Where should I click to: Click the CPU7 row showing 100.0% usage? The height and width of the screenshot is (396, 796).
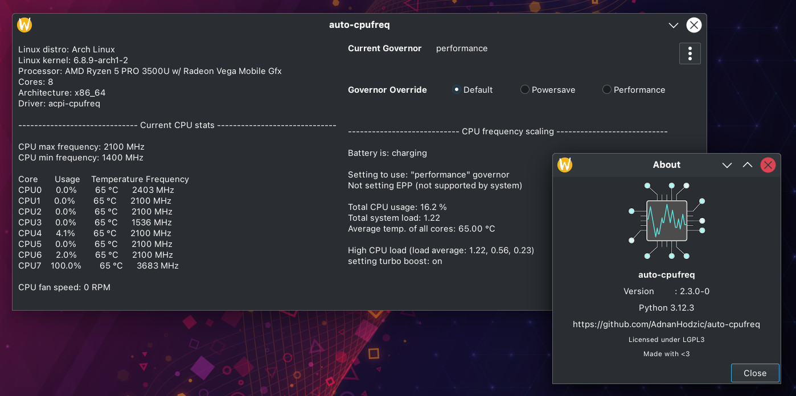99,266
